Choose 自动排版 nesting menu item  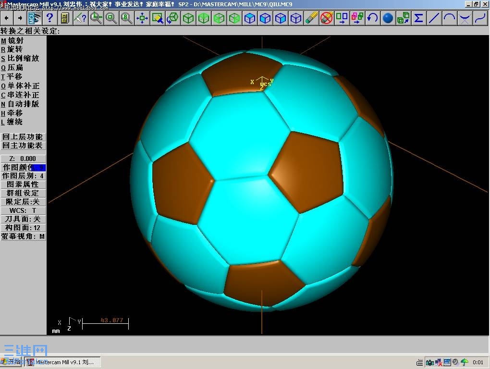20,104
